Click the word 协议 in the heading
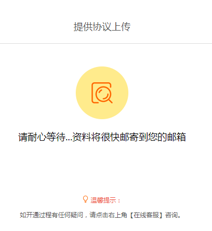 click(102, 27)
